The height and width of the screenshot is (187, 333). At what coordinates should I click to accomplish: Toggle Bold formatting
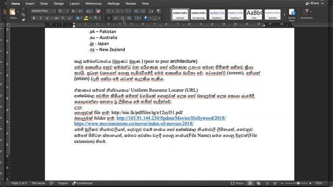34,18
